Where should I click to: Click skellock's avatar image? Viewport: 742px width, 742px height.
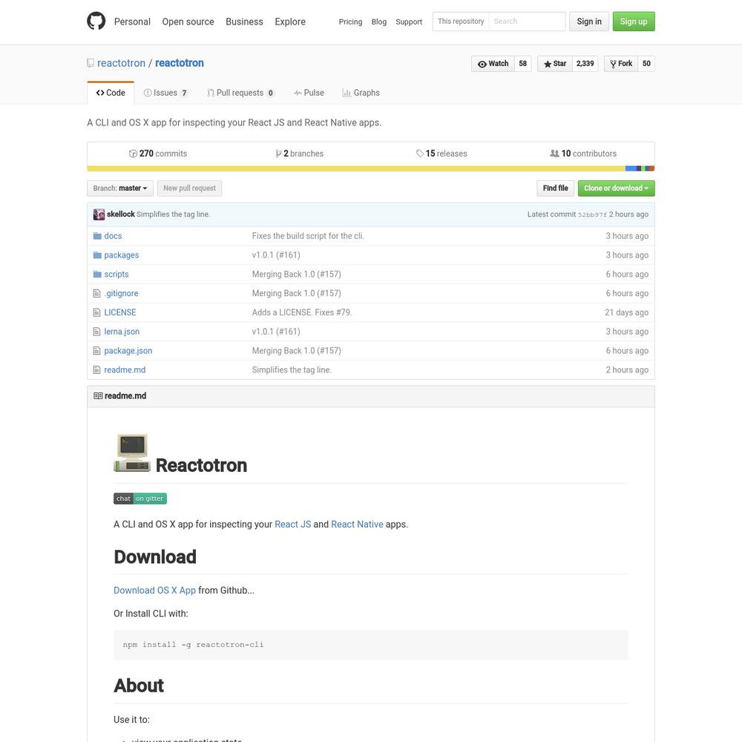(99, 214)
